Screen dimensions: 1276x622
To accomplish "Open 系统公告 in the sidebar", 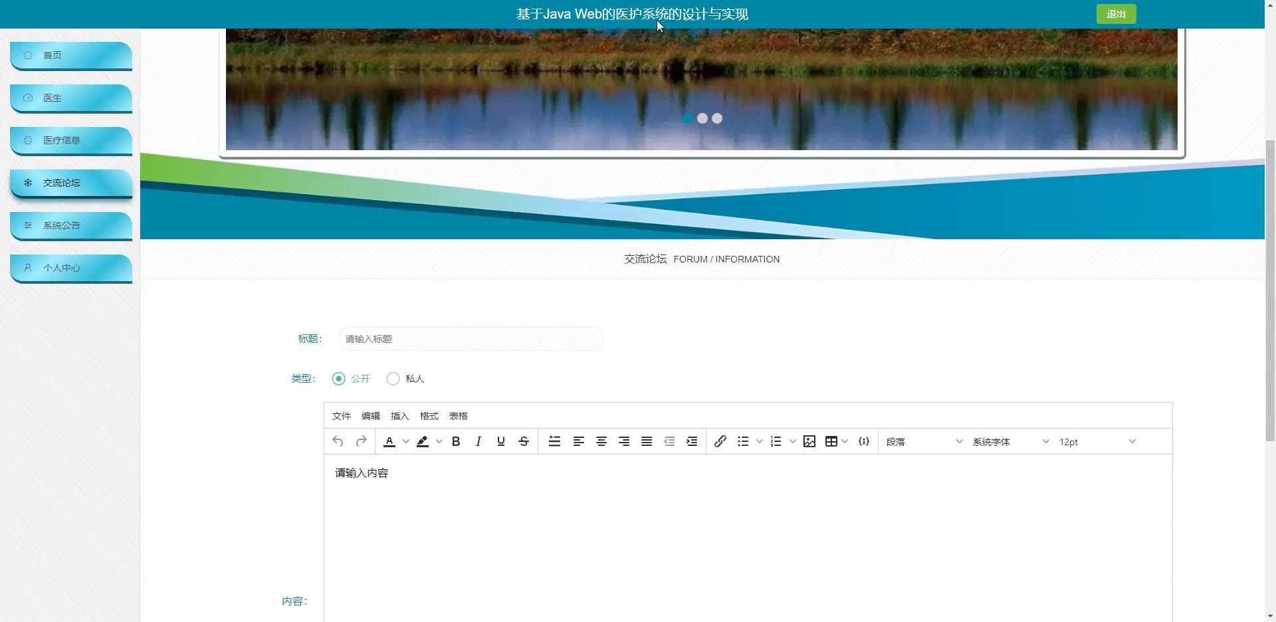I will (x=71, y=225).
